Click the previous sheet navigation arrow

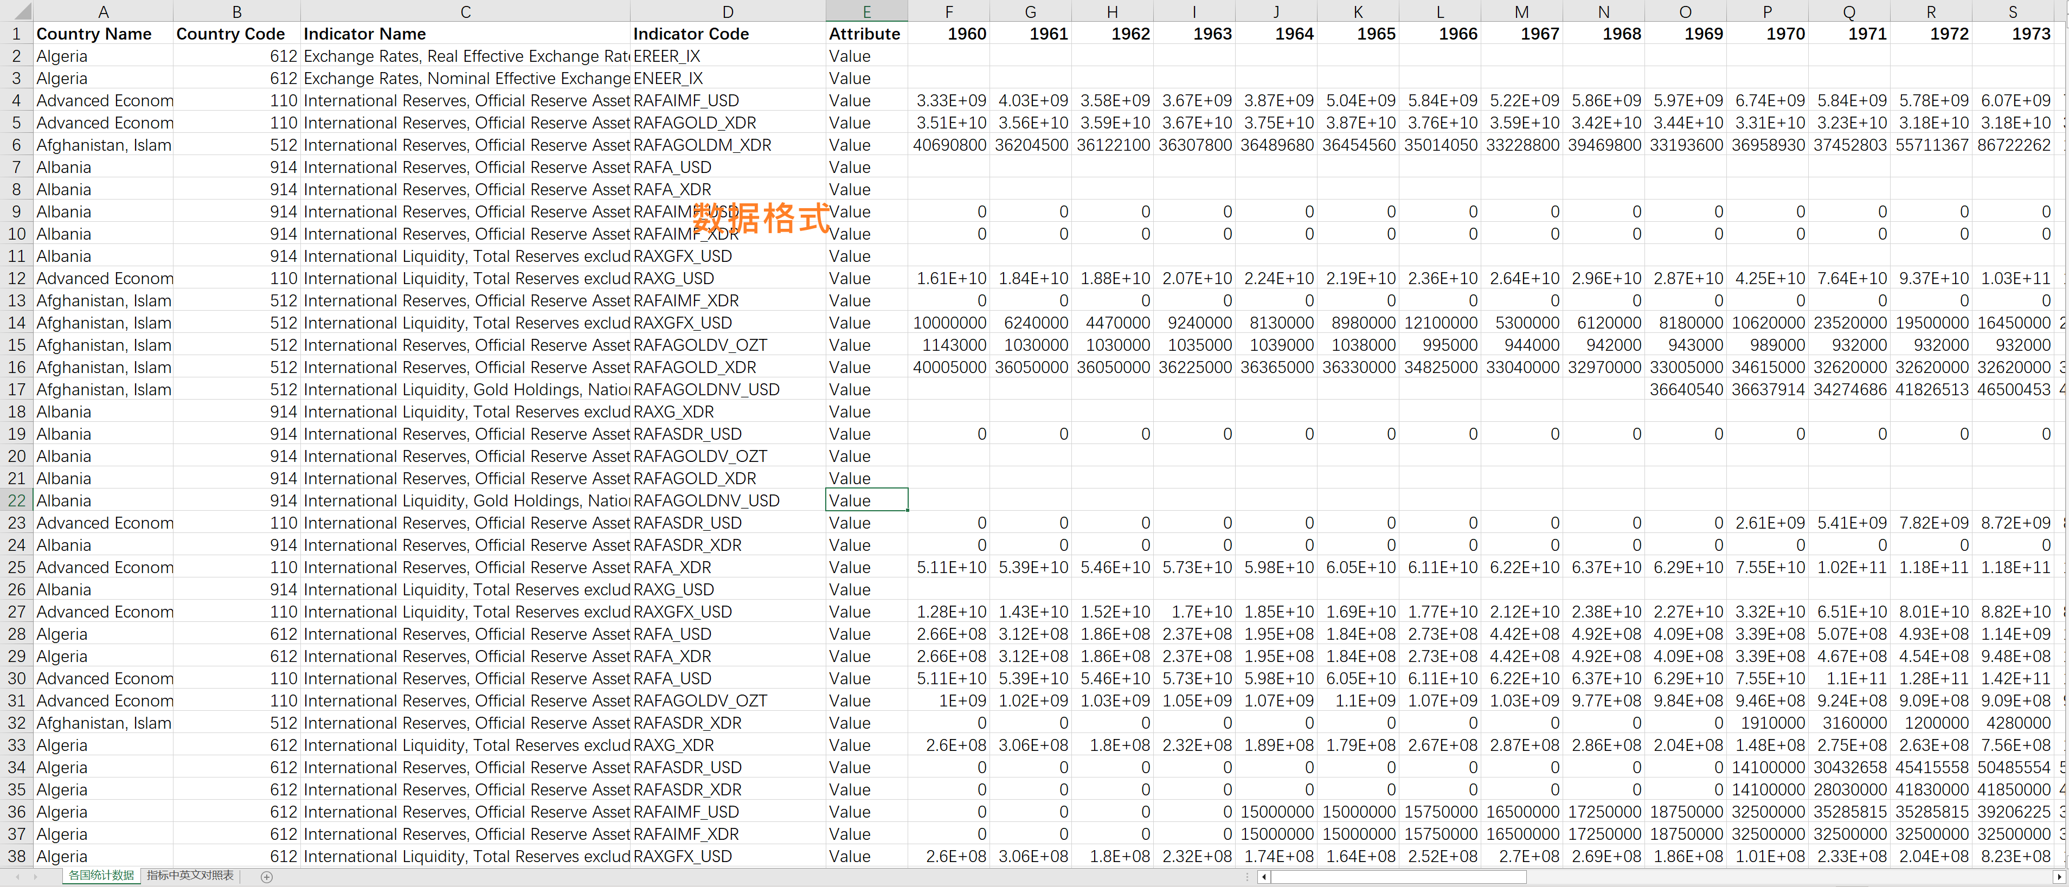point(18,877)
